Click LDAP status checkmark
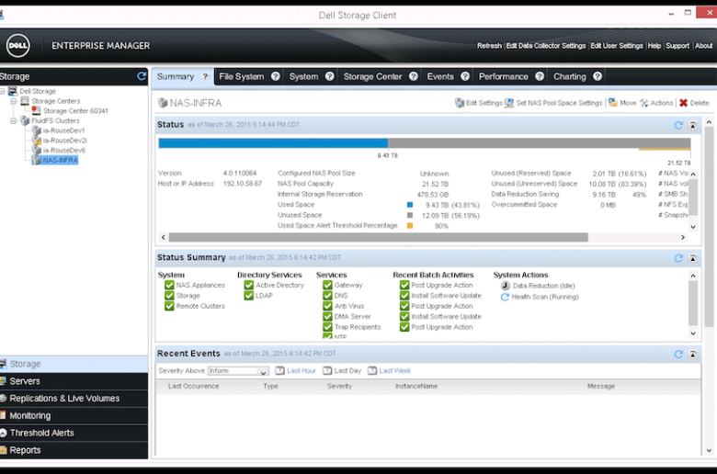Viewport: 717px width, 474px height. coord(249,296)
